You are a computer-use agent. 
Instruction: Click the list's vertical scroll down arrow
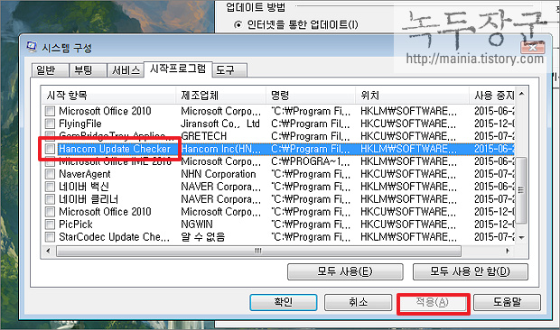click(521, 238)
